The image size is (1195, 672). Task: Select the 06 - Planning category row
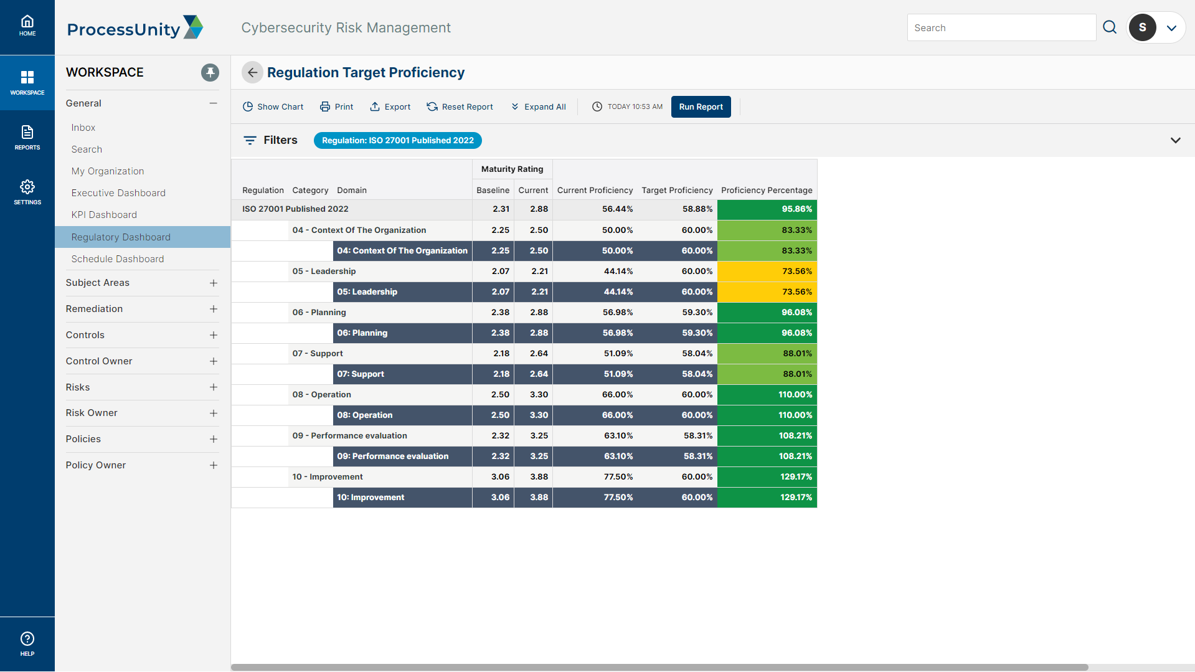[x=524, y=312]
